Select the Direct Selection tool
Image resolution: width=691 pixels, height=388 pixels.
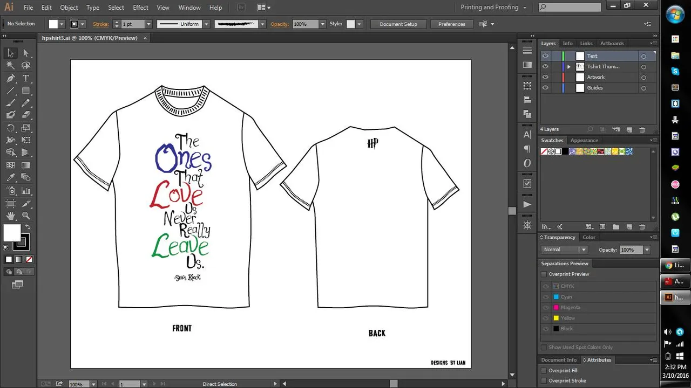pos(25,53)
